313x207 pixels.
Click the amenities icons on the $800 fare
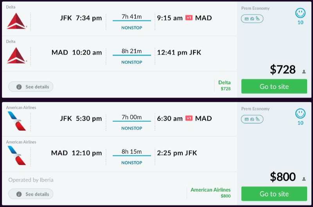tap(252, 119)
